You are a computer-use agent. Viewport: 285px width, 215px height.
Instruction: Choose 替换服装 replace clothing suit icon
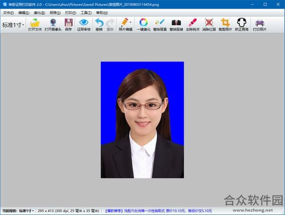pyautogui.click(x=176, y=25)
